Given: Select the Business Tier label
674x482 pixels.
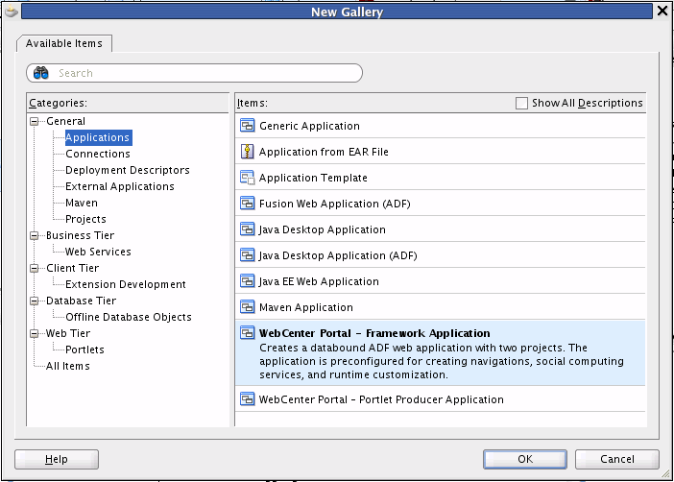Looking at the screenshot, I should (80, 235).
